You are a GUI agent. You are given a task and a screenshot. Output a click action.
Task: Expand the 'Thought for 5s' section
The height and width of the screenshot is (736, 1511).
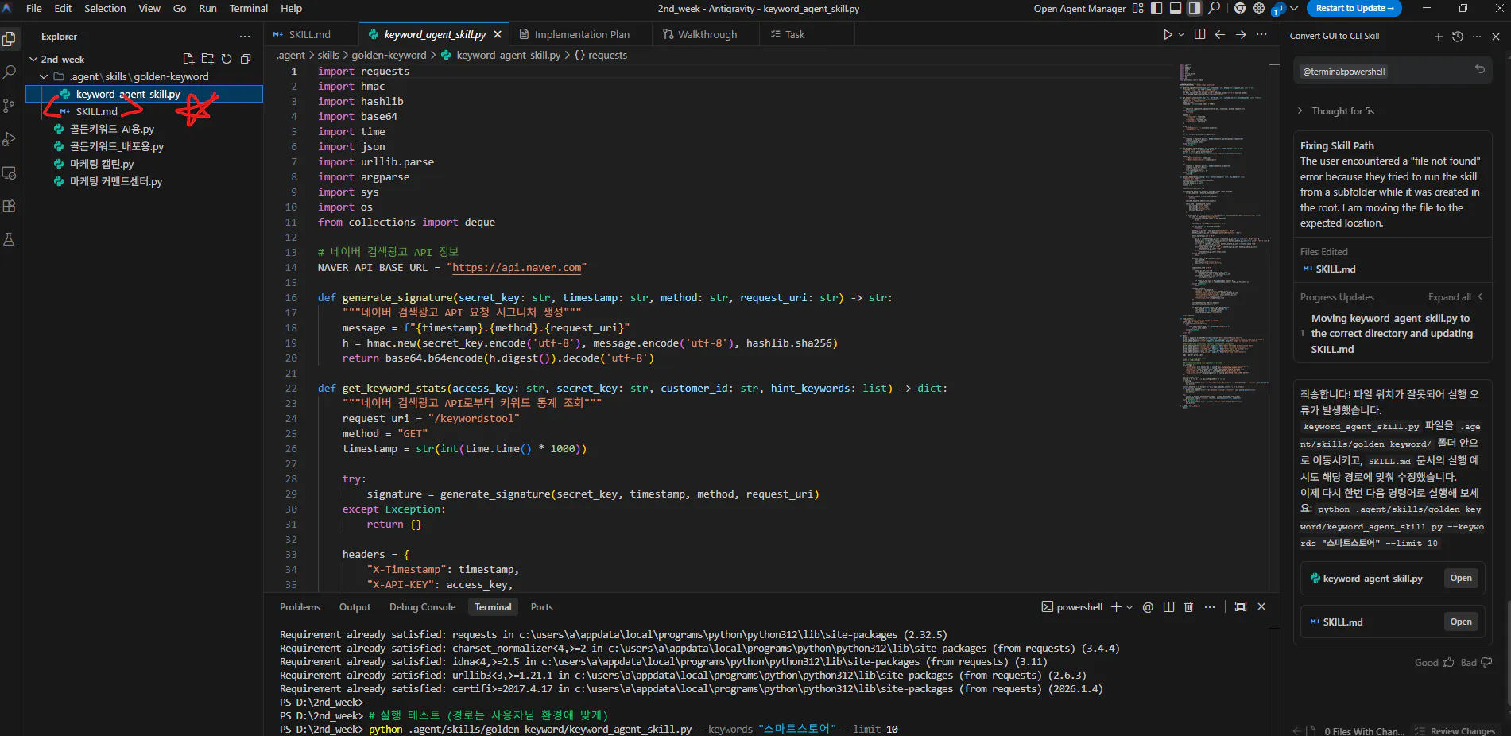[1342, 111]
